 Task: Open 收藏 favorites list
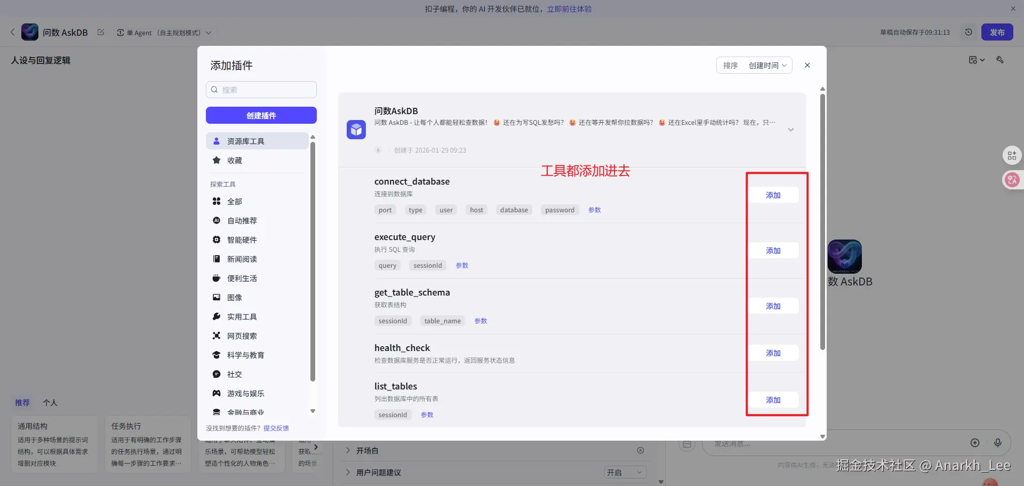tap(257, 161)
